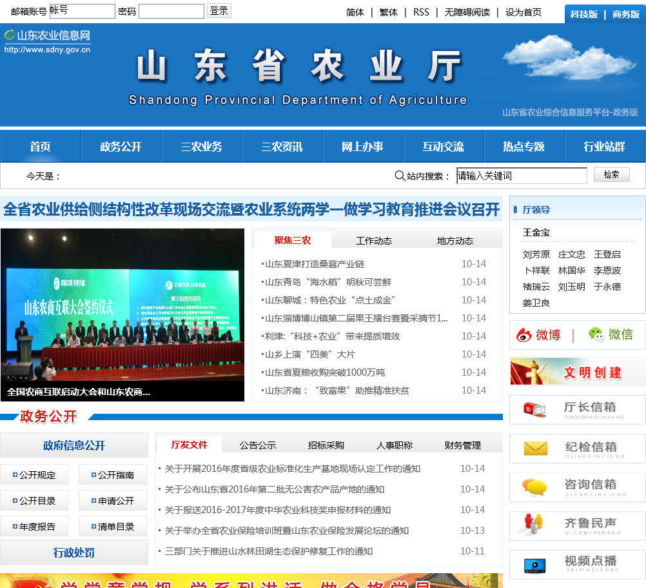The width and height of the screenshot is (646, 588).
Task: Switch to the 财务管理 tab
Action: [x=463, y=445]
